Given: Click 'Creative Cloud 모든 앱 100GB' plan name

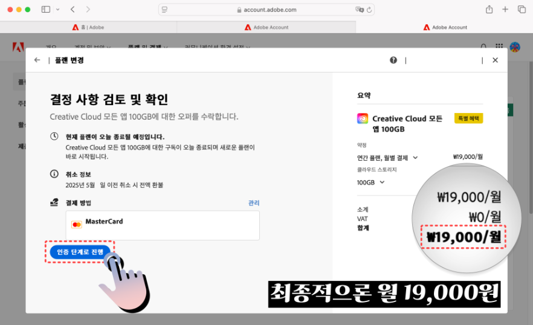Looking at the screenshot, I should click(x=407, y=124).
